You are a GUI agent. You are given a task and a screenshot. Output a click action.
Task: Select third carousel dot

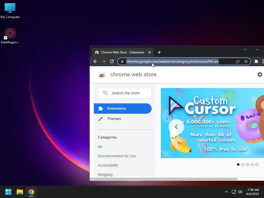tap(247, 164)
